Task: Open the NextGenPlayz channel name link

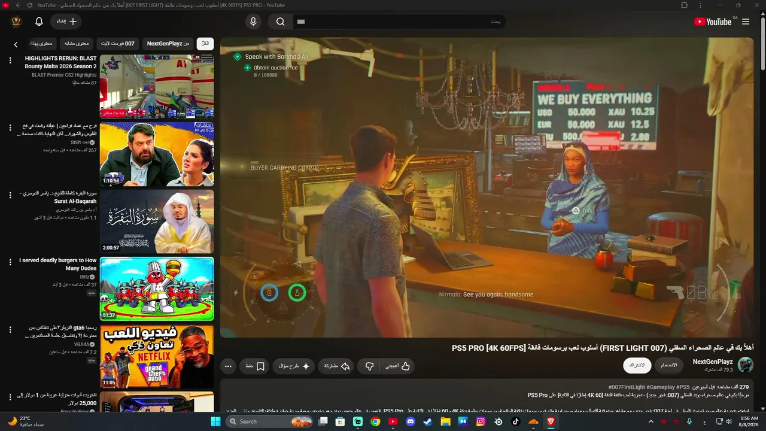Action: [713, 362]
